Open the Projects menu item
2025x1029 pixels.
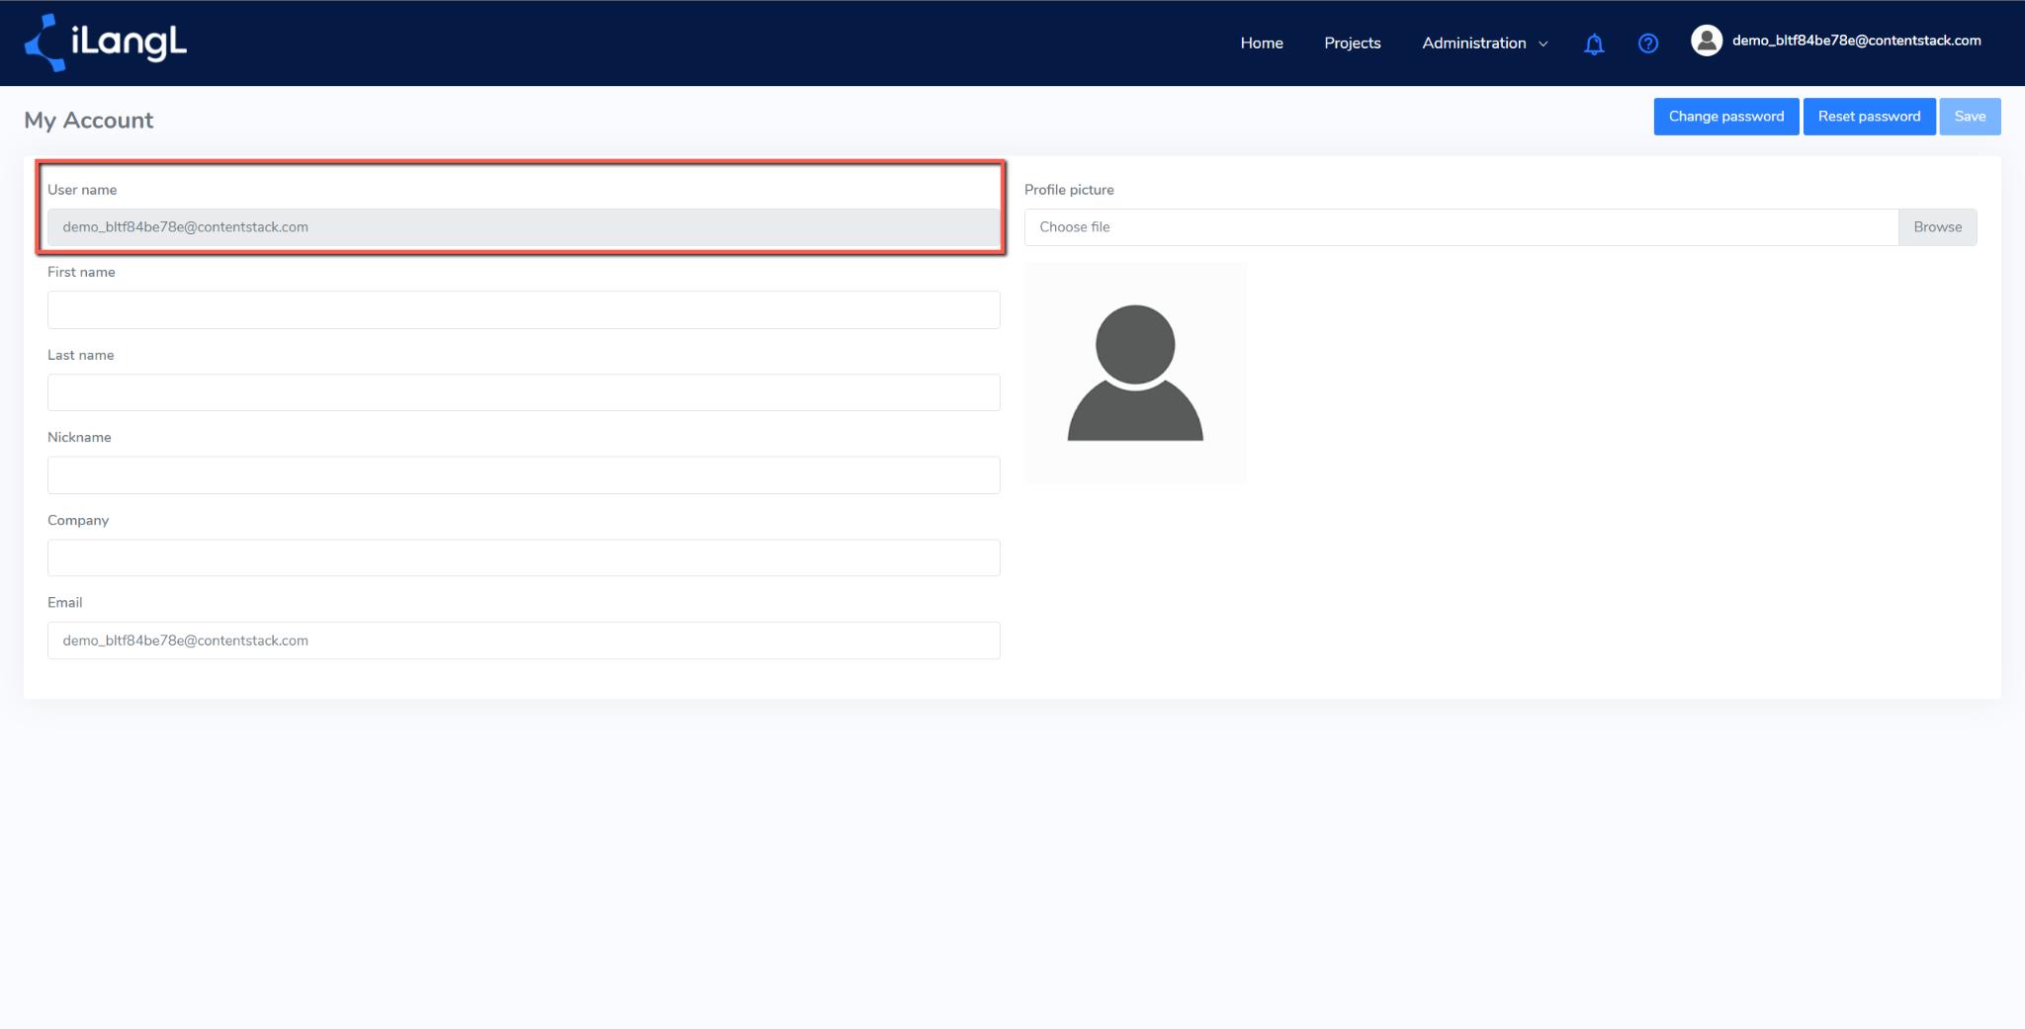[1353, 43]
